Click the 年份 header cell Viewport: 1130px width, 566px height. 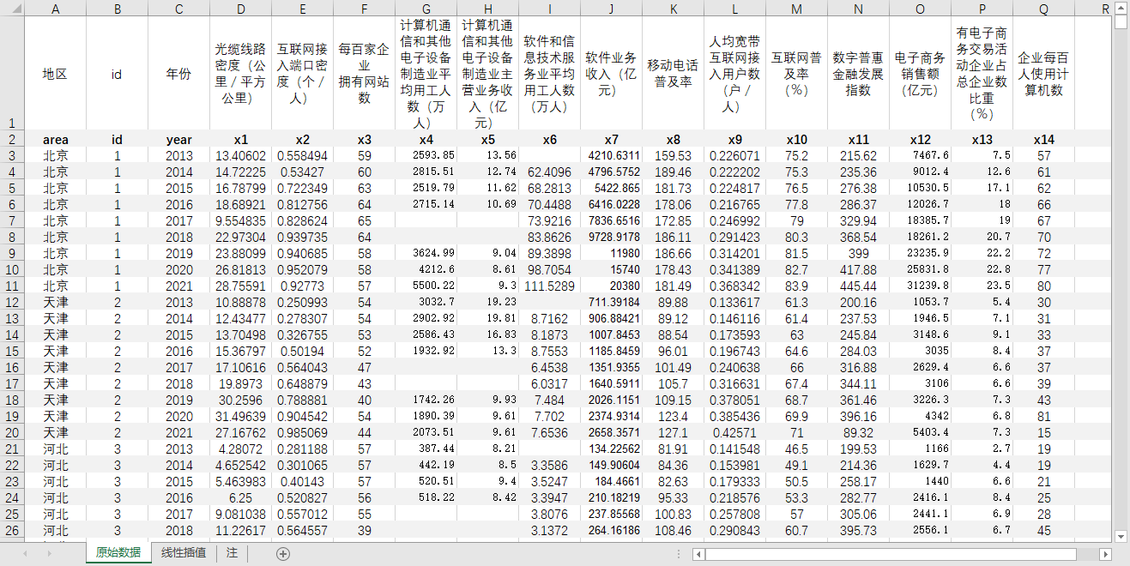point(179,74)
